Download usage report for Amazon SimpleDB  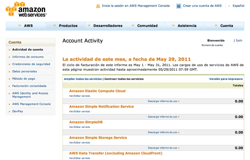[163, 132]
